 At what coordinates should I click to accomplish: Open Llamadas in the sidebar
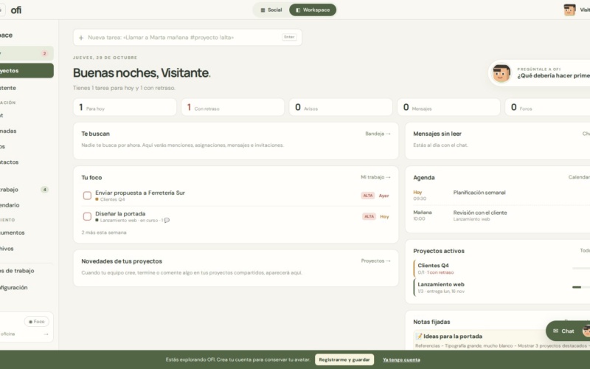[x=25, y=131]
